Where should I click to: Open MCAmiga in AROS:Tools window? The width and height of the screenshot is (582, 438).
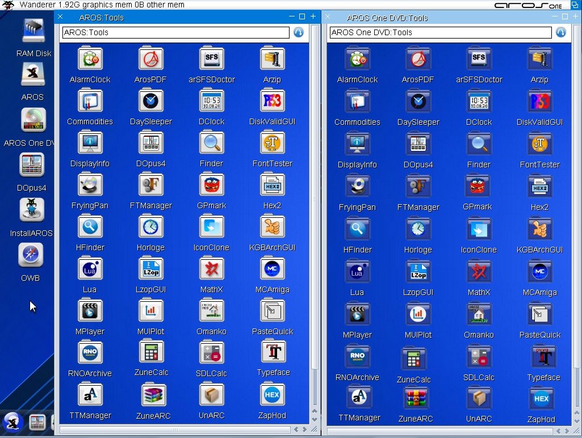(273, 268)
